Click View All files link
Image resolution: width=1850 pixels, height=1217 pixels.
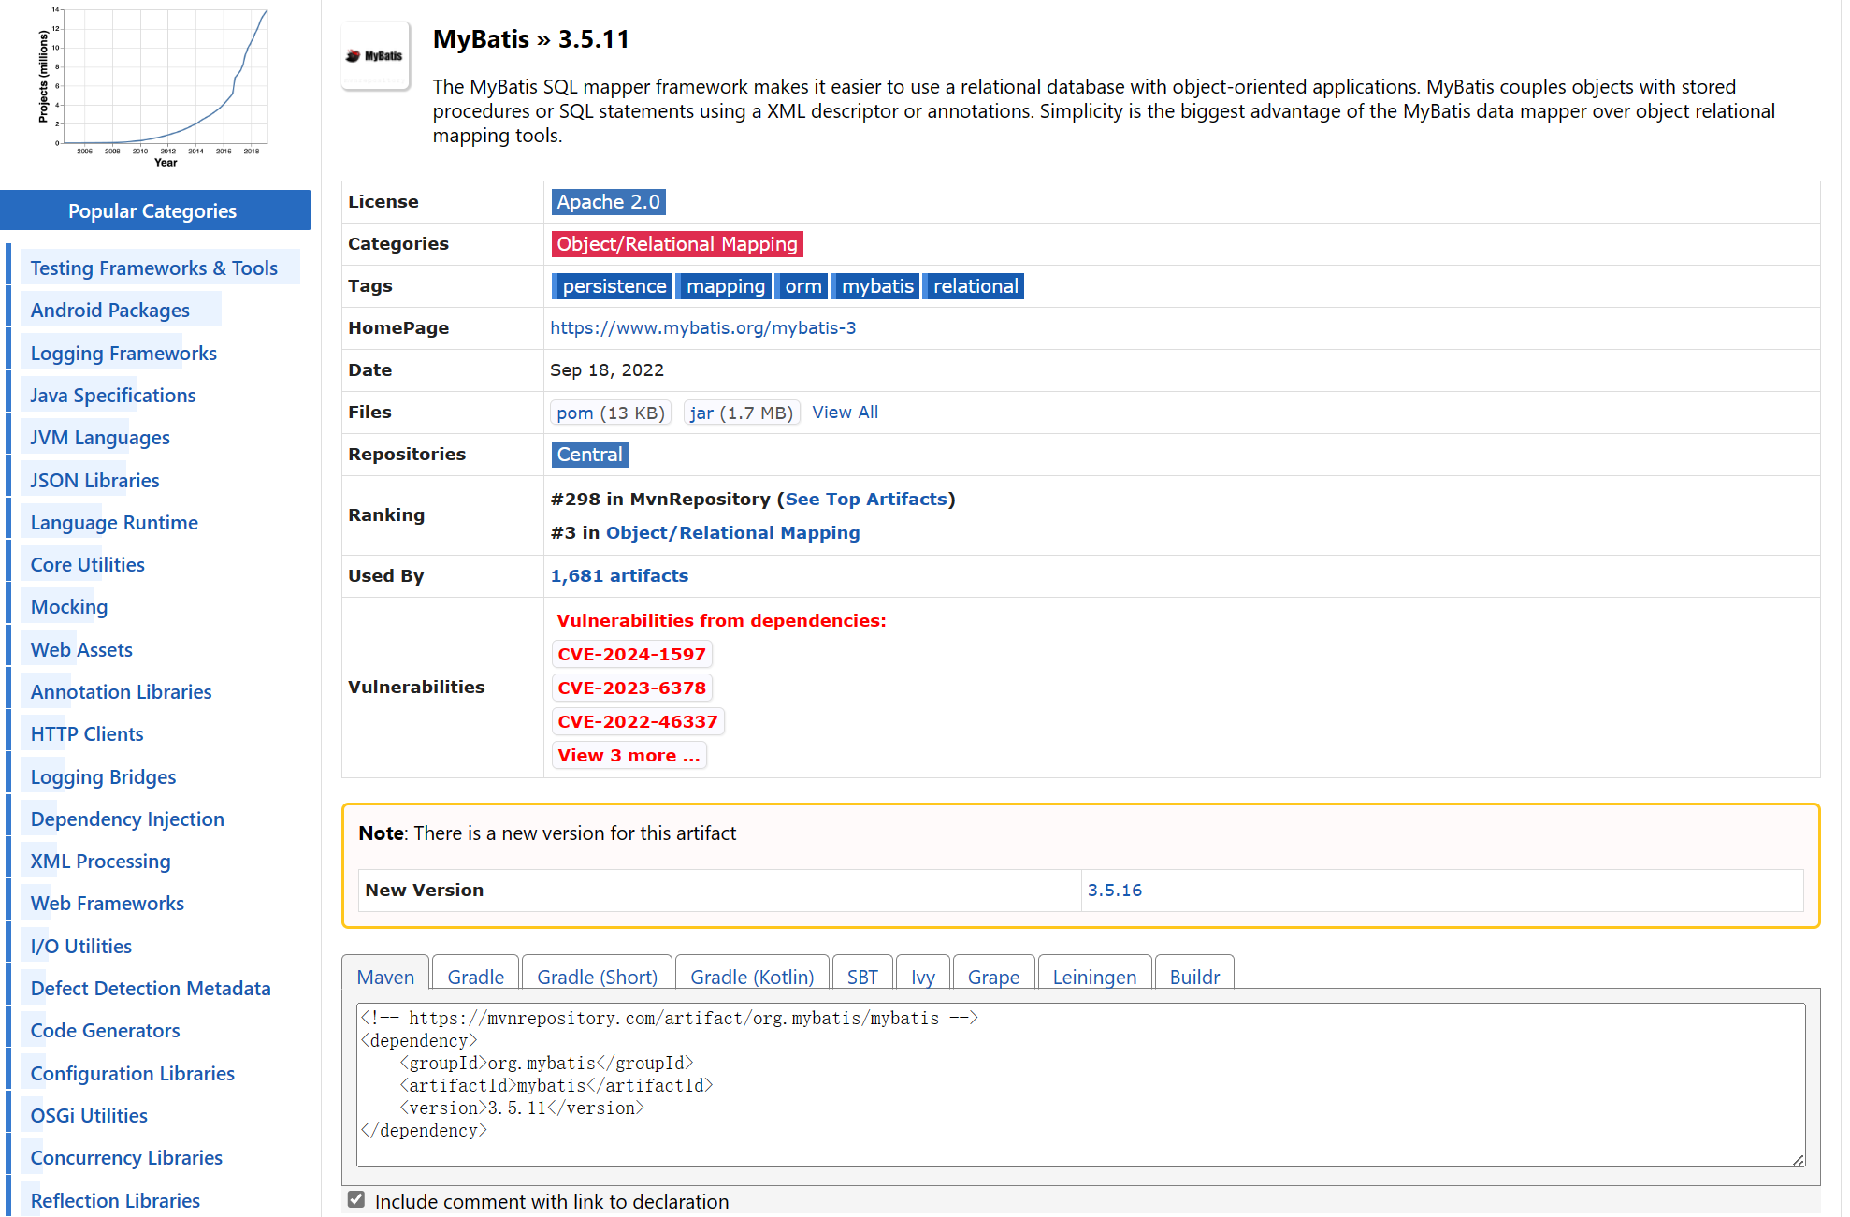click(x=845, y=413)
